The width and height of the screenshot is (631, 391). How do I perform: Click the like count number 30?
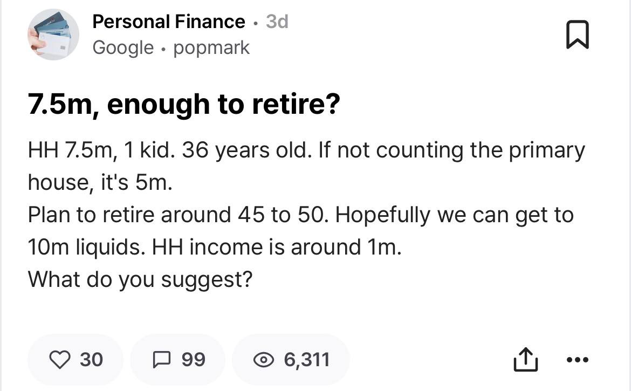coord(91,359)
